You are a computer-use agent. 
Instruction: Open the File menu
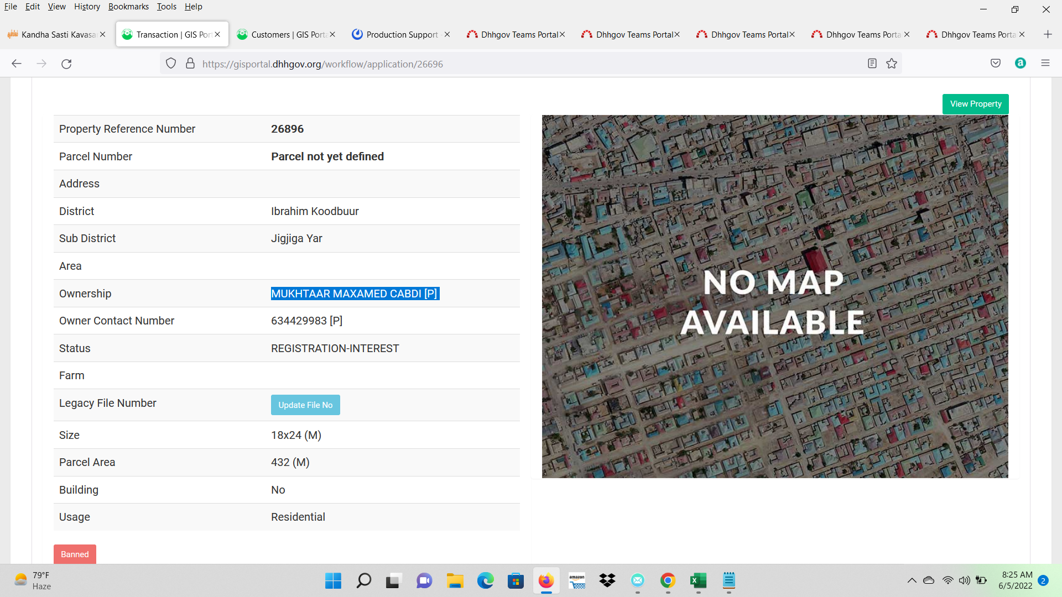[11, 7]
